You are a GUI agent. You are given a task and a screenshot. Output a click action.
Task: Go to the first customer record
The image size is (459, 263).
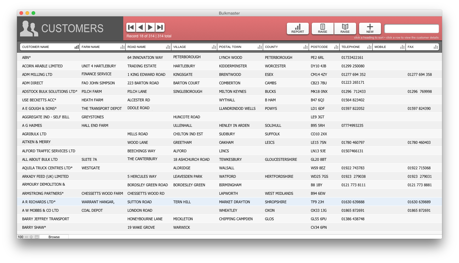[x=131, y=27]
